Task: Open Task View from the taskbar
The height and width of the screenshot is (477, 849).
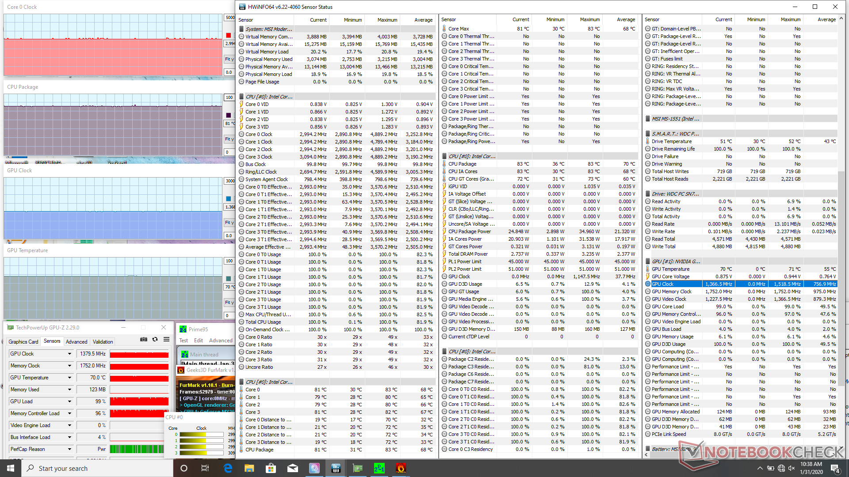Action: [x=205, y=468]
